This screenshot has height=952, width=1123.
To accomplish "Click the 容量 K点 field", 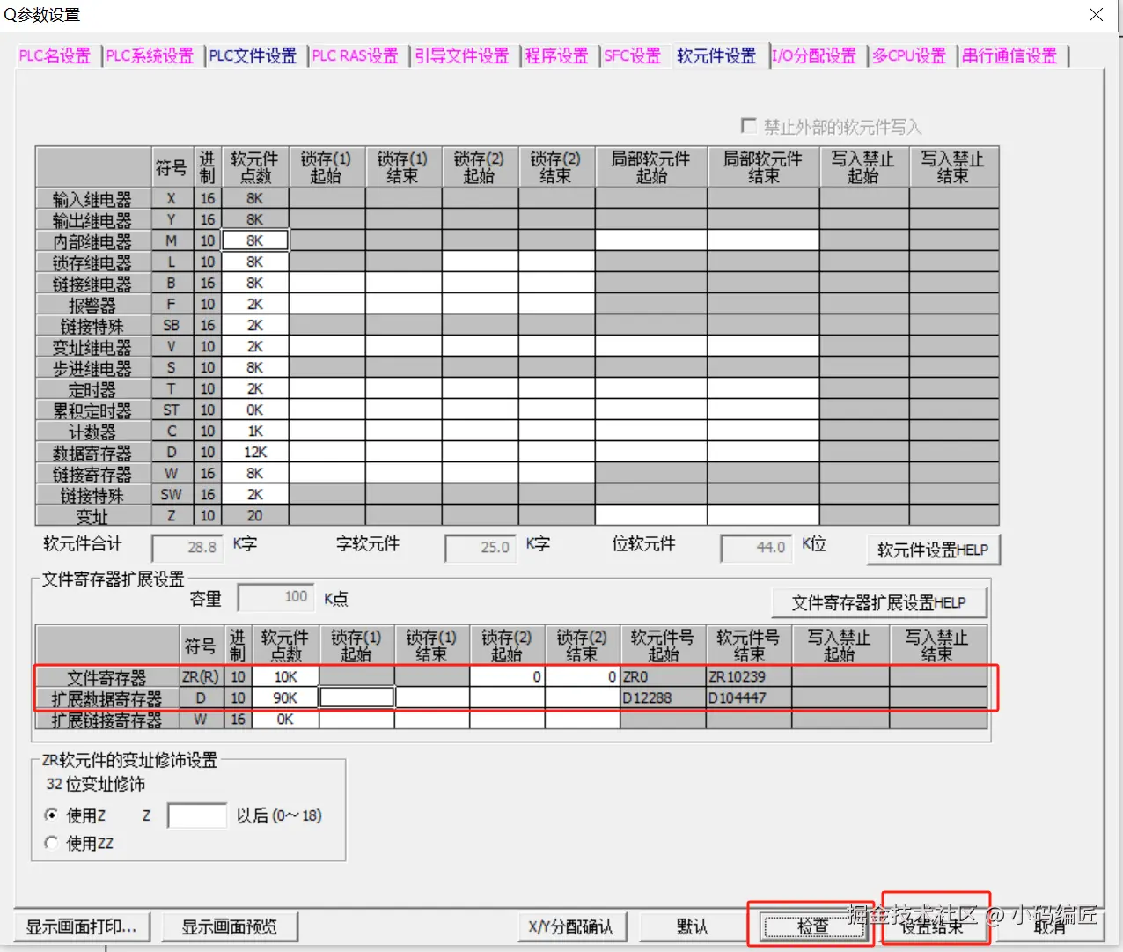I will (274, 598).
